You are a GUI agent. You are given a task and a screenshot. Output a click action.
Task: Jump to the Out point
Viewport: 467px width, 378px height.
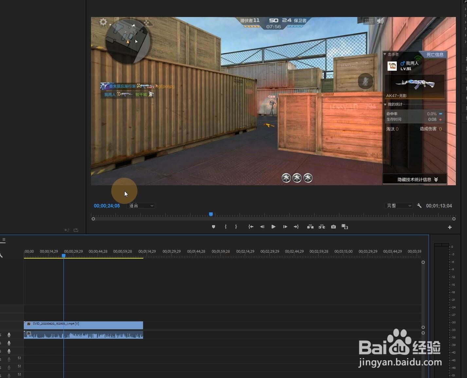(x=296, y=227)
